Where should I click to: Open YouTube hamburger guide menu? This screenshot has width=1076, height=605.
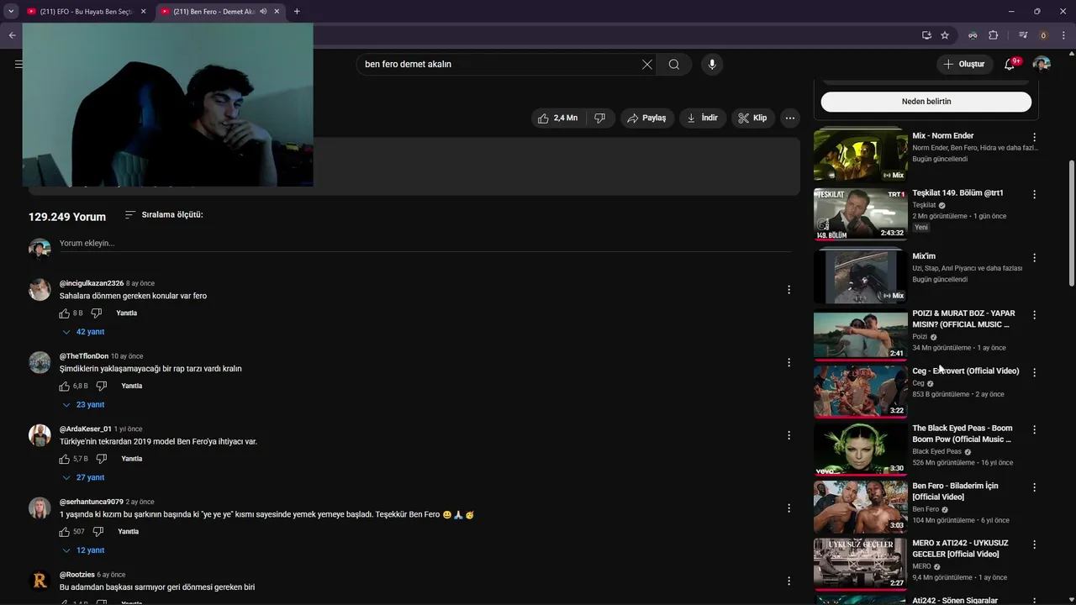(18, 64)
